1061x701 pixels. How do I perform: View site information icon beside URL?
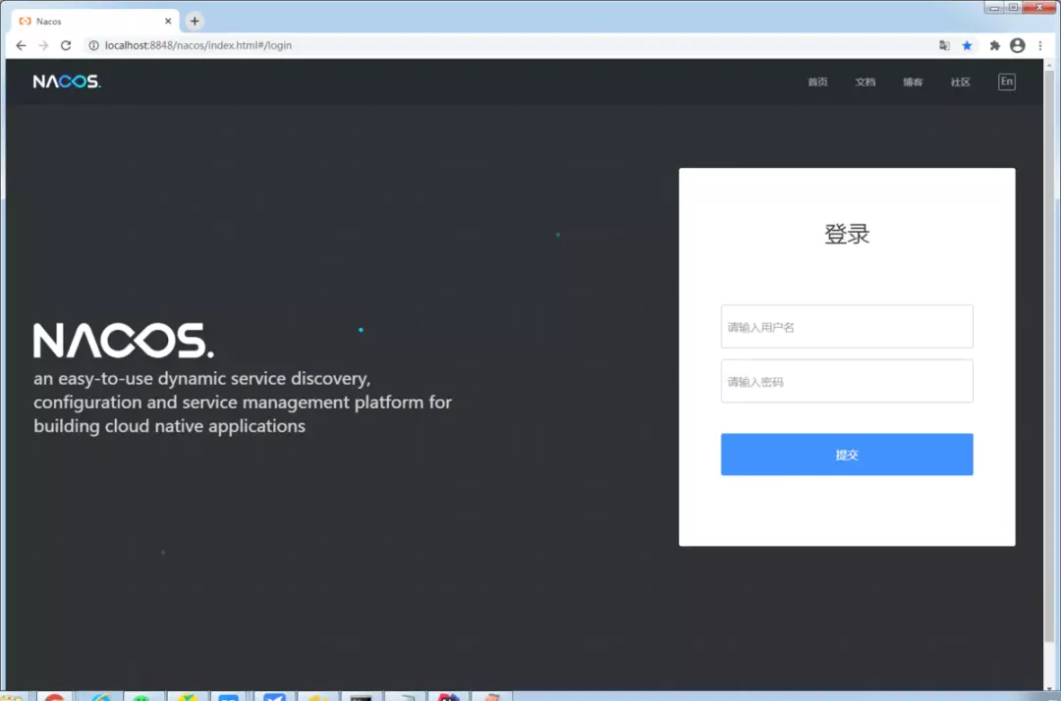(x=93, y=45)
